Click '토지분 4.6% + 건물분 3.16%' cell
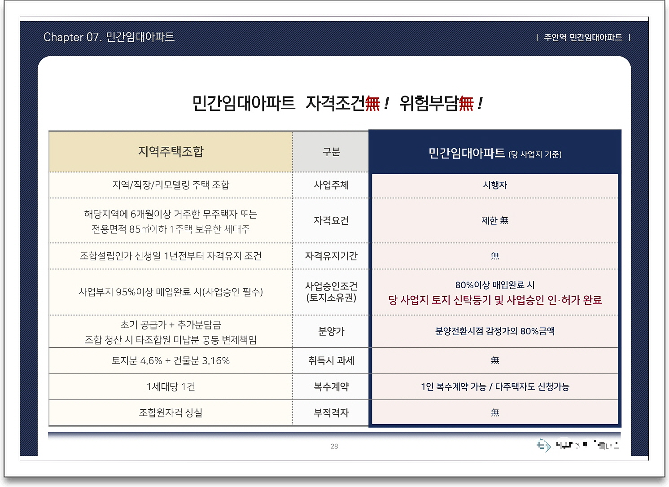The height and width of the screenshot is (487, 669). (171, 361)
